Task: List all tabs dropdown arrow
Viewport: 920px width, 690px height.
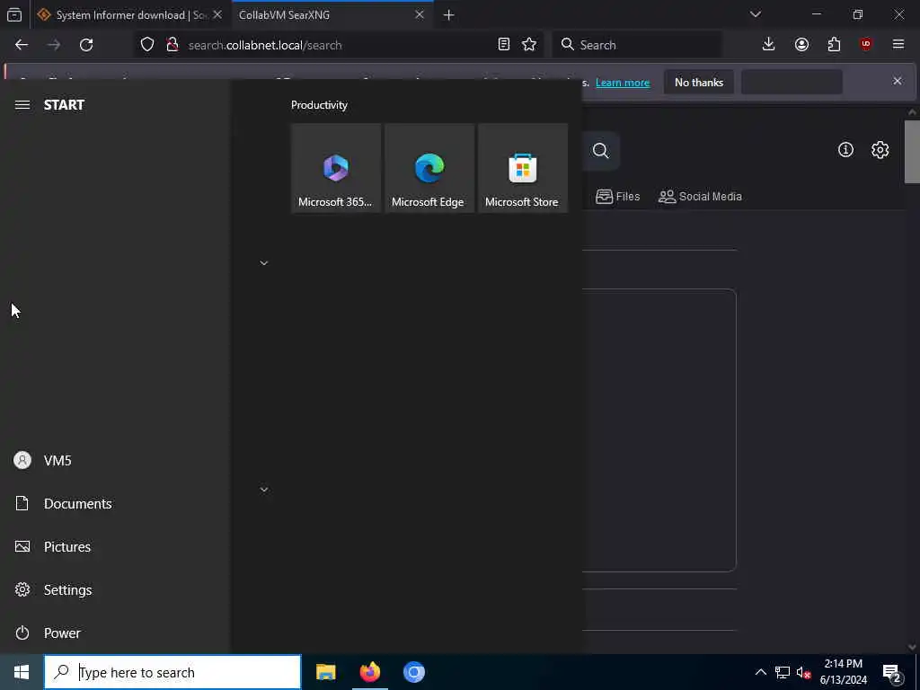Action: pyautogui.click(x=756, y=14)
